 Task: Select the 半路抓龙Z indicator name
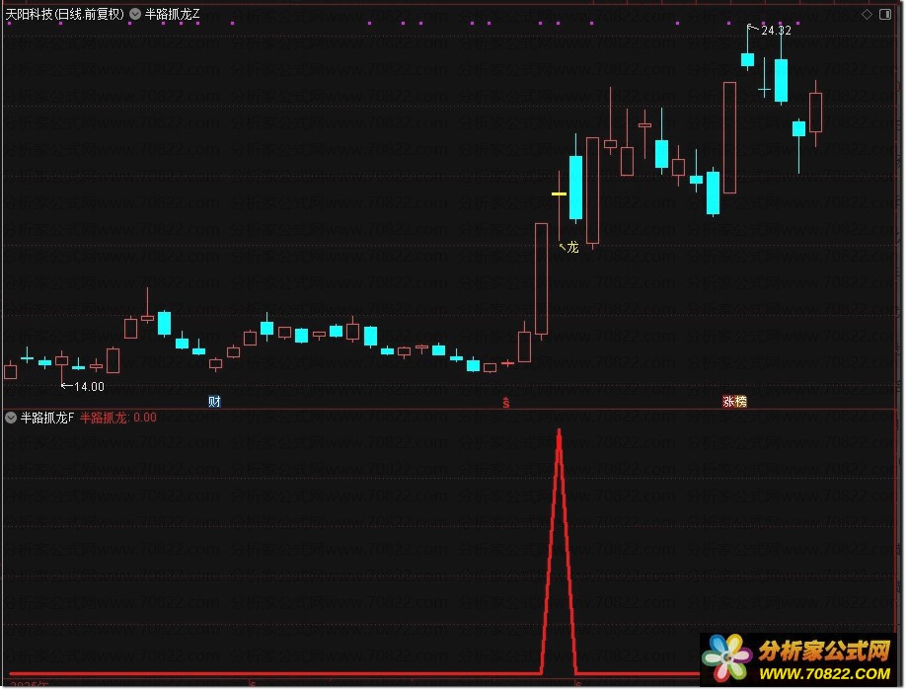(x=173, y=14)
